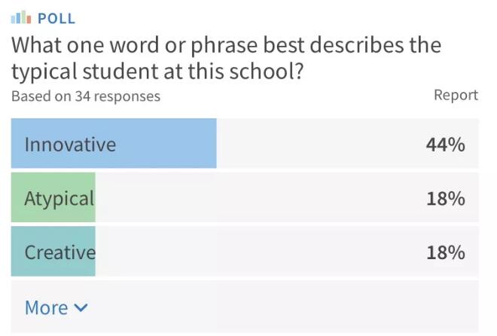Click the More link text
The image size is (497, 336).
[47, 307]
